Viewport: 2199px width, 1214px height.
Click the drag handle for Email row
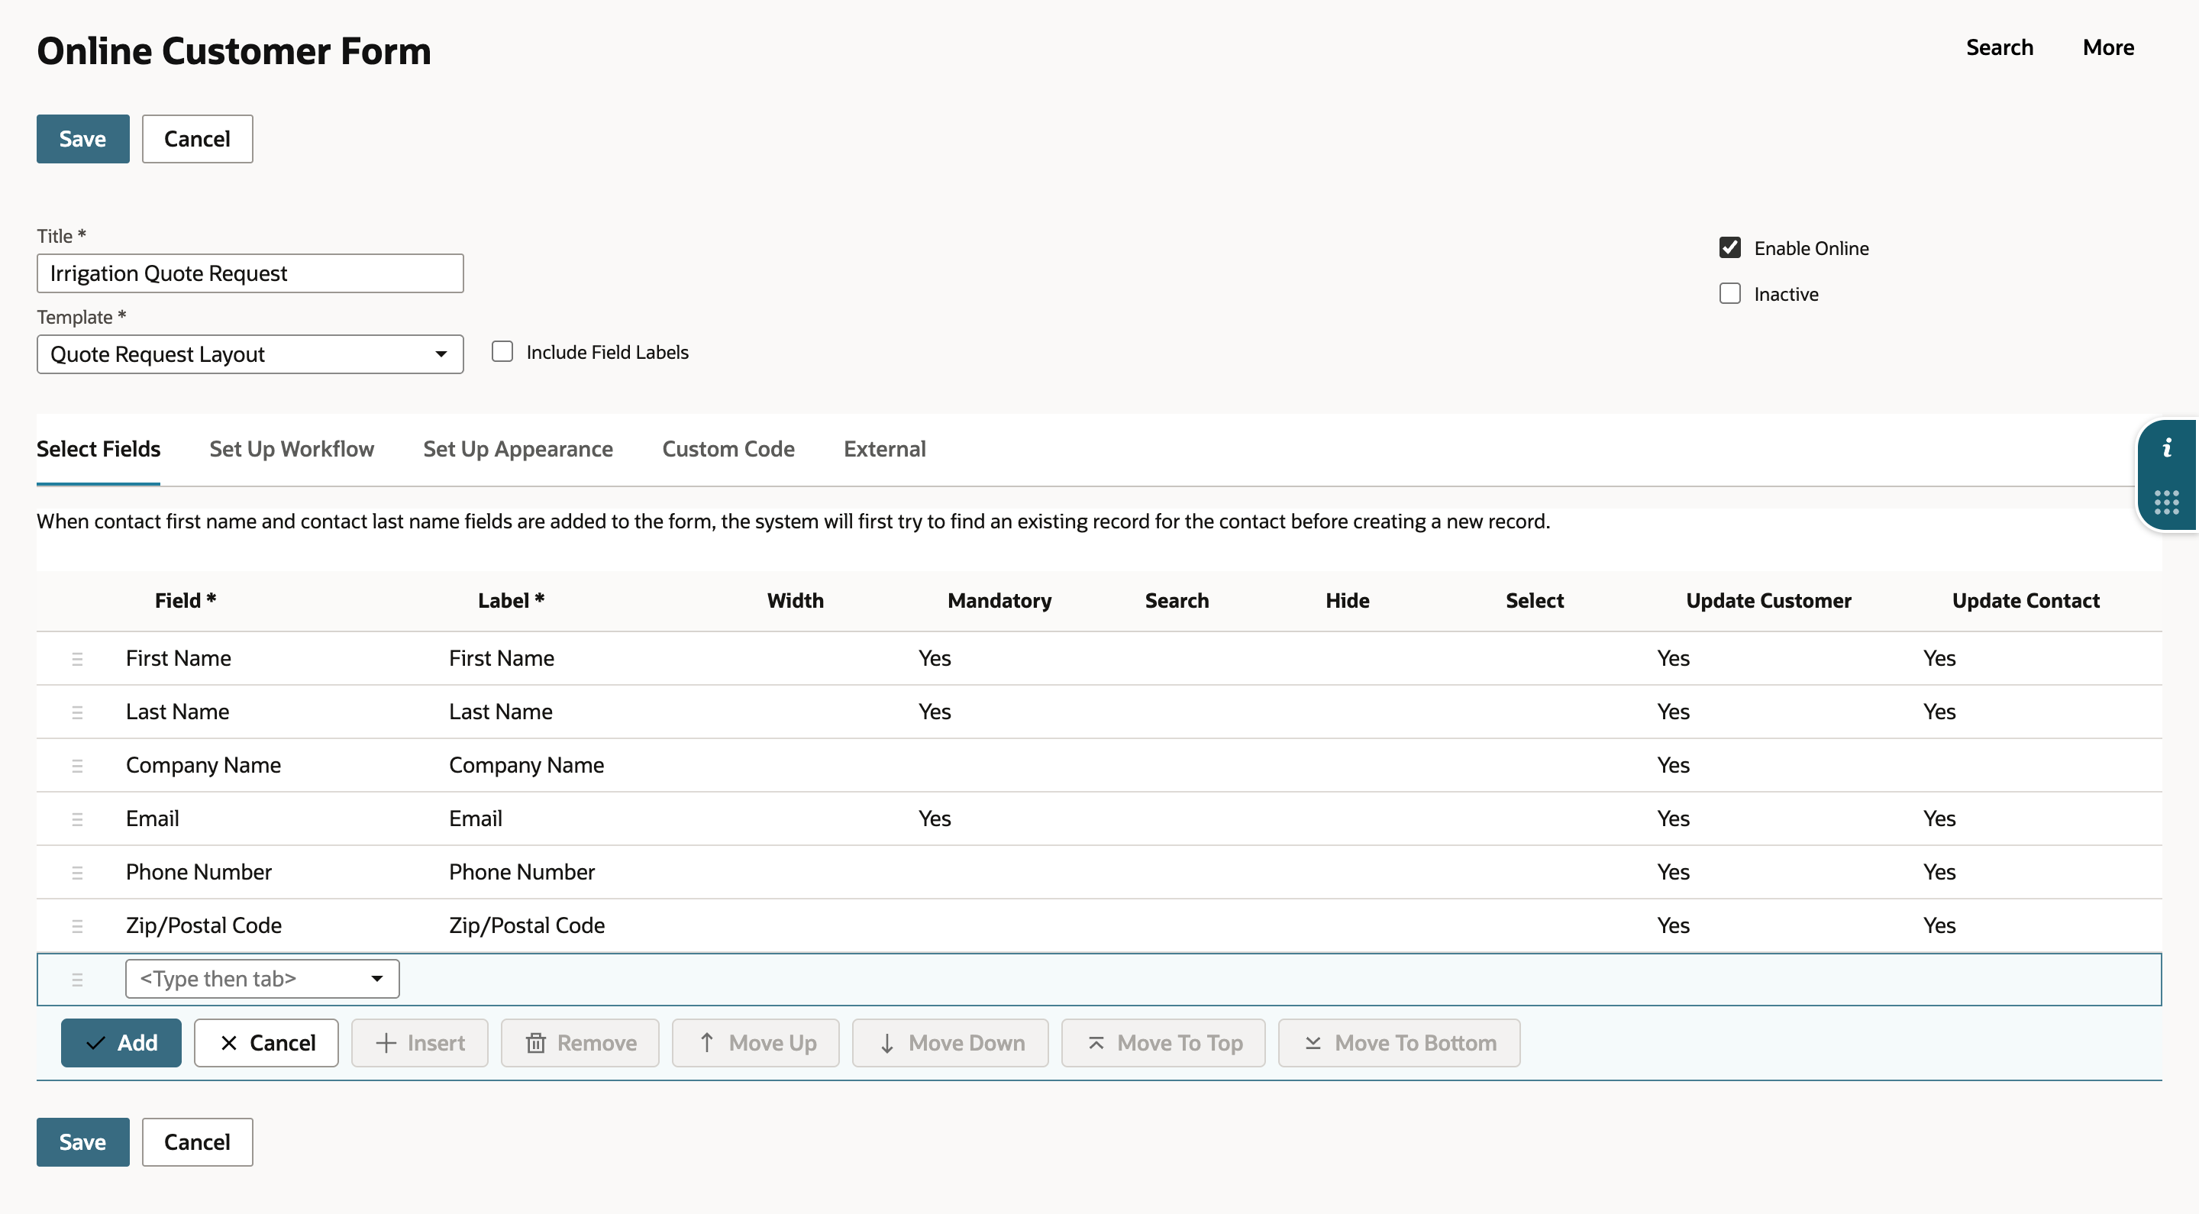[x=77, y=818]
